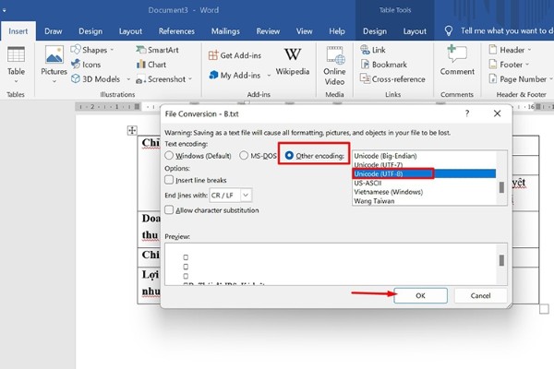Expand the Shapes dropdown arrow
Image resolution: width=554 pixels, height=369 pixels.
112,50
